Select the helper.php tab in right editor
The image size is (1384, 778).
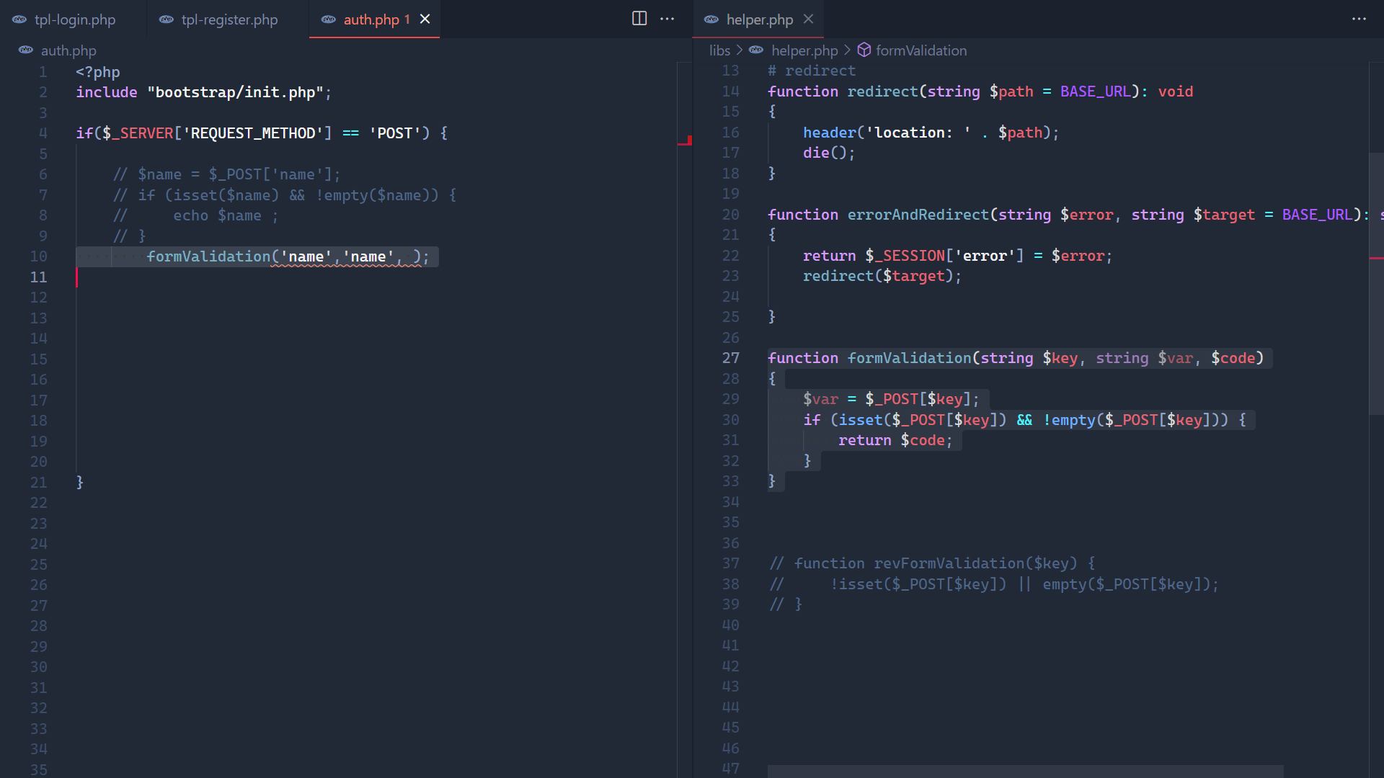click(x=758, y=19)
